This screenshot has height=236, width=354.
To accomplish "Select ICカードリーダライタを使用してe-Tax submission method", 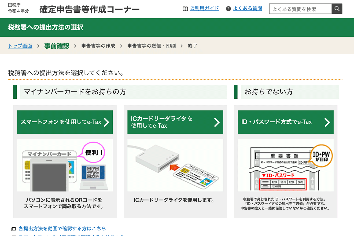I will pos(175,122).
